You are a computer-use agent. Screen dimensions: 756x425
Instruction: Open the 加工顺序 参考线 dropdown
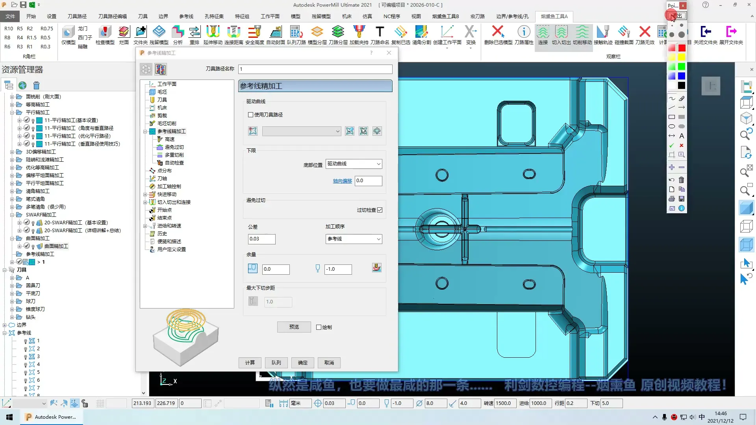(x=354, y=239)
